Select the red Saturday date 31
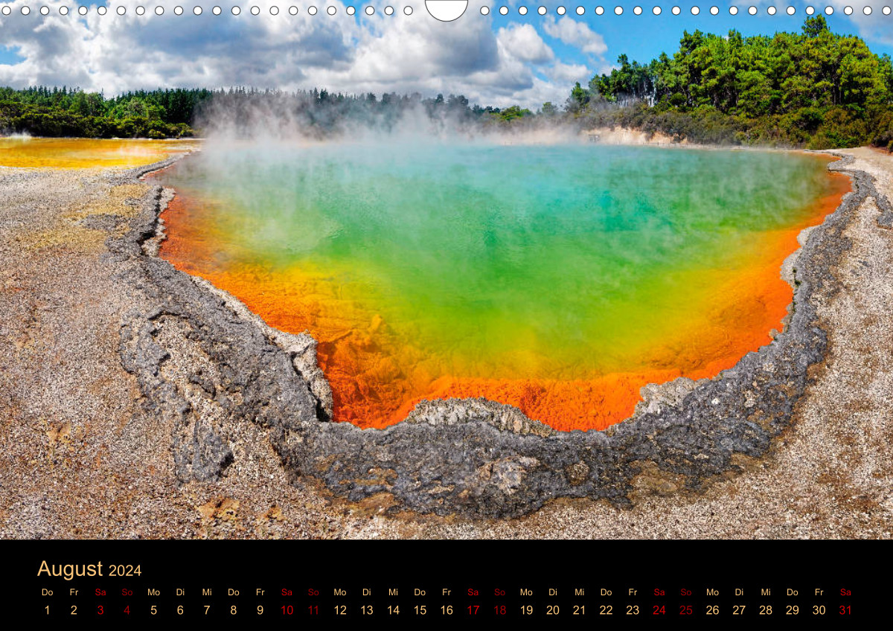 (x=845, y=610)
